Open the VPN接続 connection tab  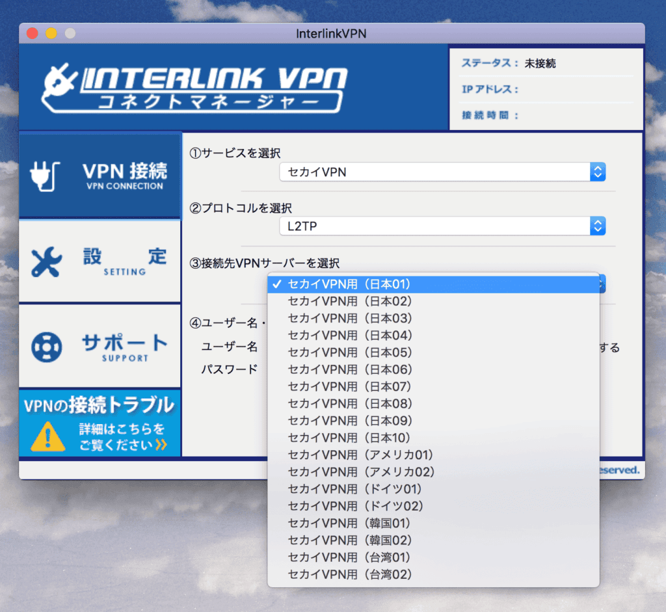tap(100, 176)
